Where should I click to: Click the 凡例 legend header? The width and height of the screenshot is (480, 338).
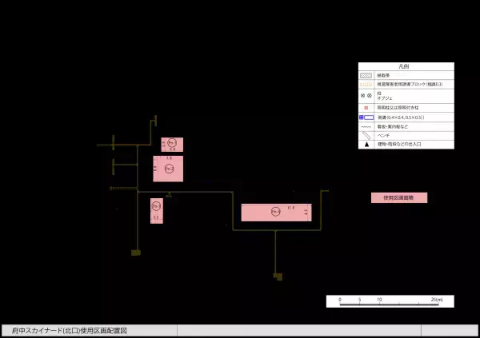click(406, 66)
